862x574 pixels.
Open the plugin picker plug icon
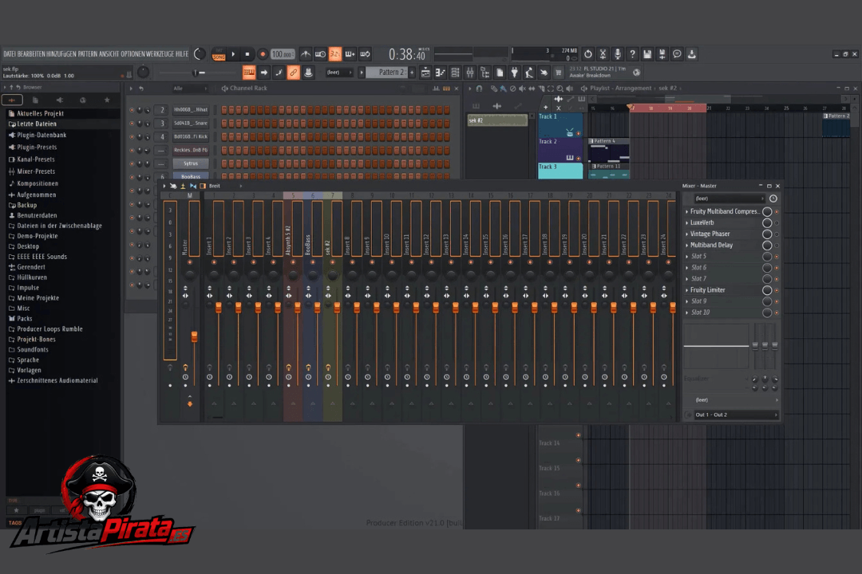pyautogui.click(x=514, y=72)
